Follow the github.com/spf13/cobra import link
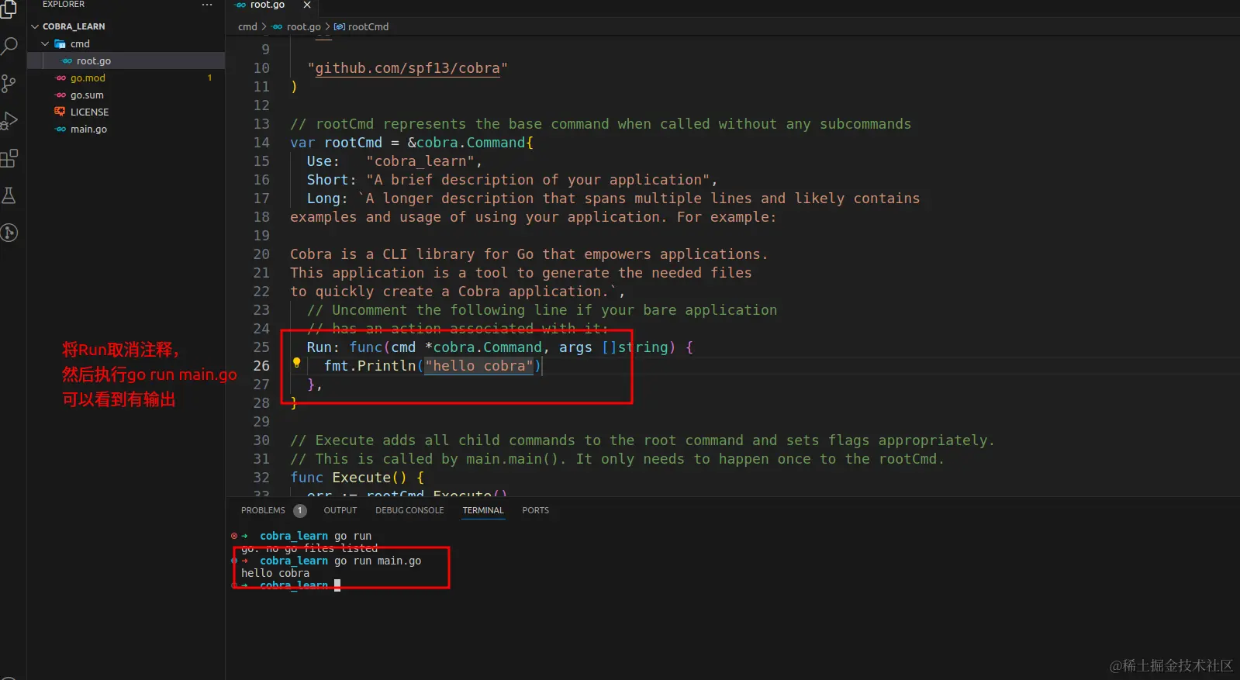Screen dimensions: 1240x680 pyautogui.click(x=407, y=68)
